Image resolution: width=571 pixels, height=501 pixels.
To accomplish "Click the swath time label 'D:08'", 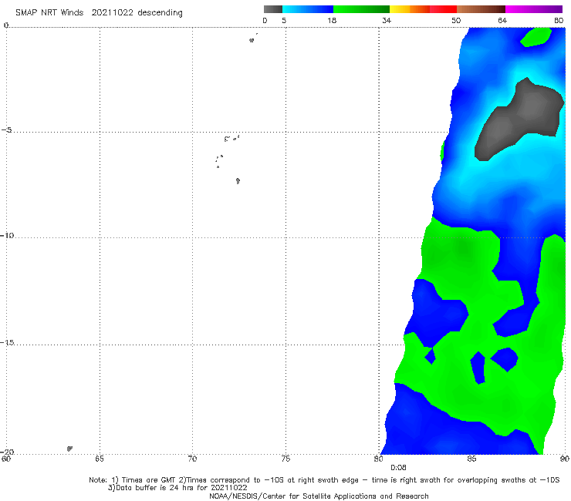I will click(x=398, y=468).
